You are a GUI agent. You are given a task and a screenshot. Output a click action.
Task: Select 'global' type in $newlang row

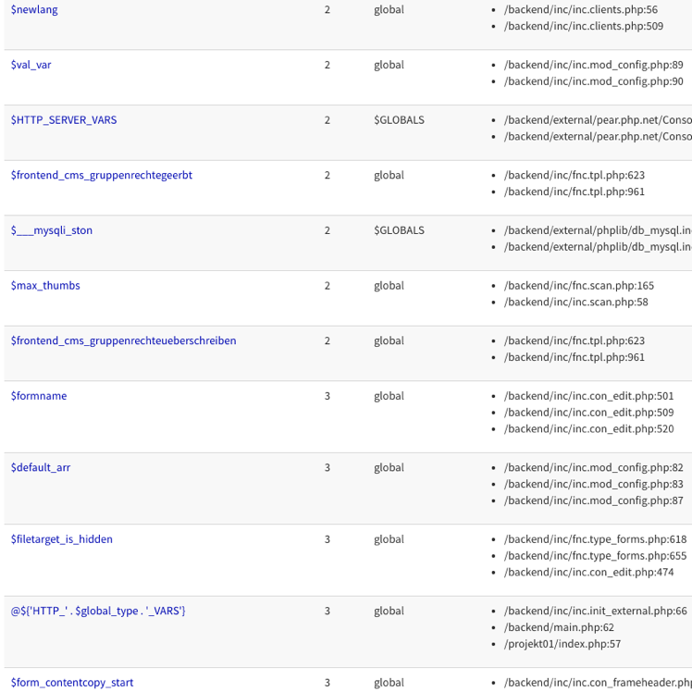click(389, 9)
